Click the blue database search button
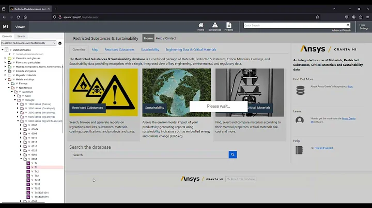This screenshot has height=208, width=372. point(233,154)
